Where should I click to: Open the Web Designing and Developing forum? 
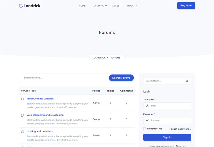point(45,115)
